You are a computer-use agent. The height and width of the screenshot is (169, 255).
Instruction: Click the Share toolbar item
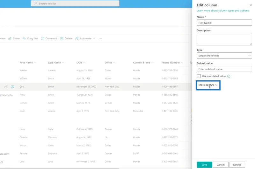click(x=14, y=38)
